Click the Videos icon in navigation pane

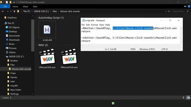(7, 52)
